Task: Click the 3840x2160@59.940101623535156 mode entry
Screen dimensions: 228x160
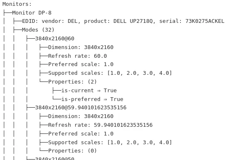Action: click(x=81, y=108)
